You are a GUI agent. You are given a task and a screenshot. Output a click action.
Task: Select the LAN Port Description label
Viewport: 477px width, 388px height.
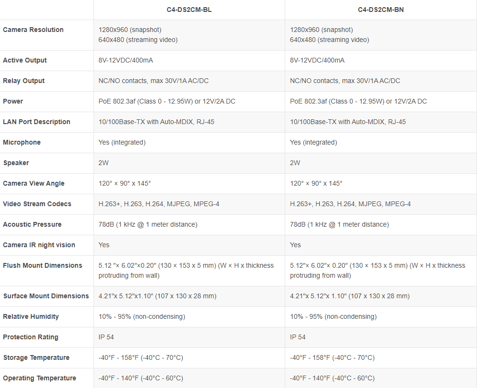pyautogui.click(x=37, y=122)
